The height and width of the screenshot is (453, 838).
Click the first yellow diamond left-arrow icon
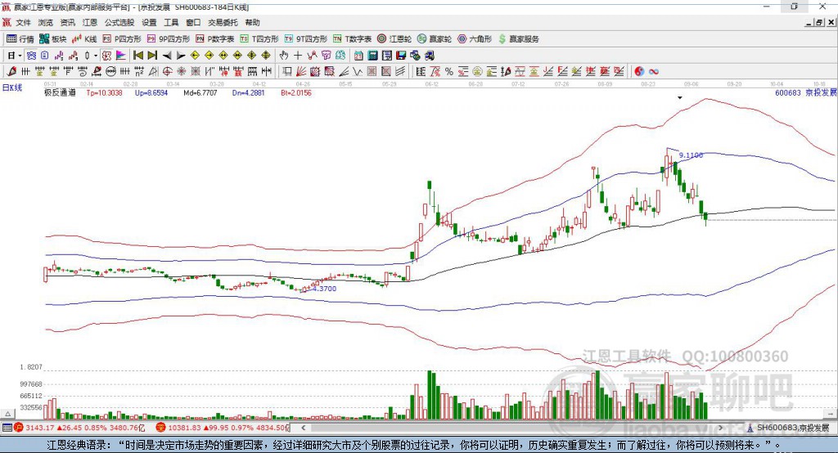tap(195, 56)
